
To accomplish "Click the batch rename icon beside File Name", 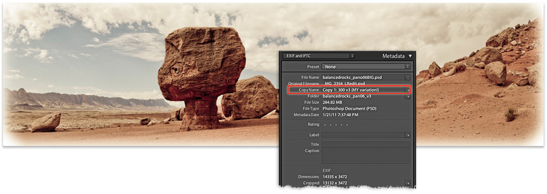I will click(408, 77).
